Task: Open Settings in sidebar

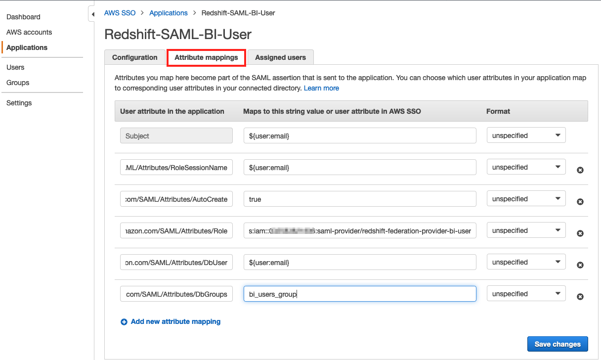Action: click(19, 103)
